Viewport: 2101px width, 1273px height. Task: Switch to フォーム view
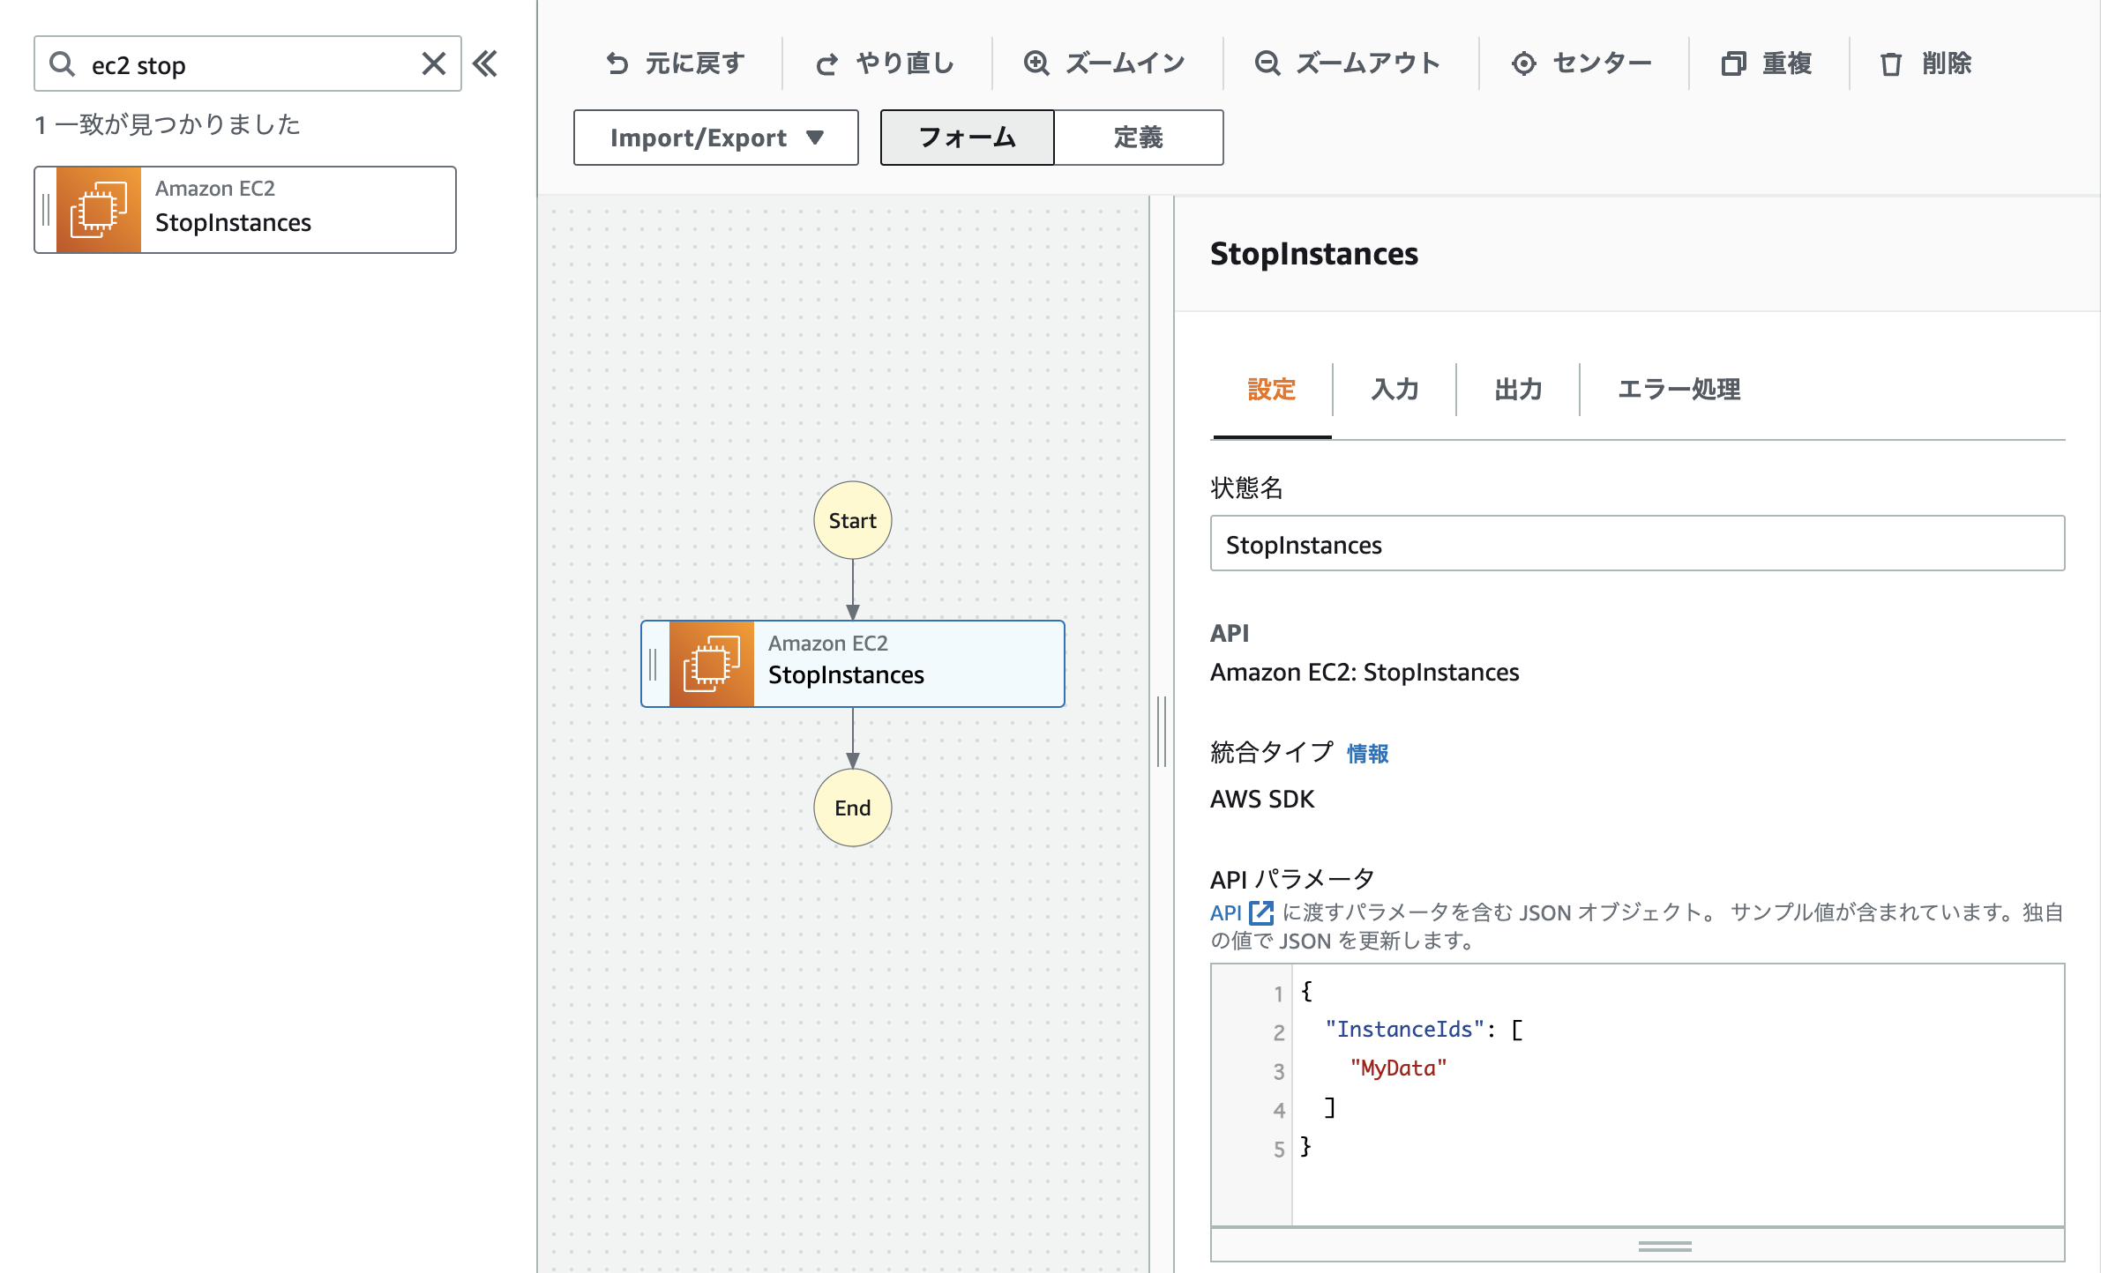968,138
